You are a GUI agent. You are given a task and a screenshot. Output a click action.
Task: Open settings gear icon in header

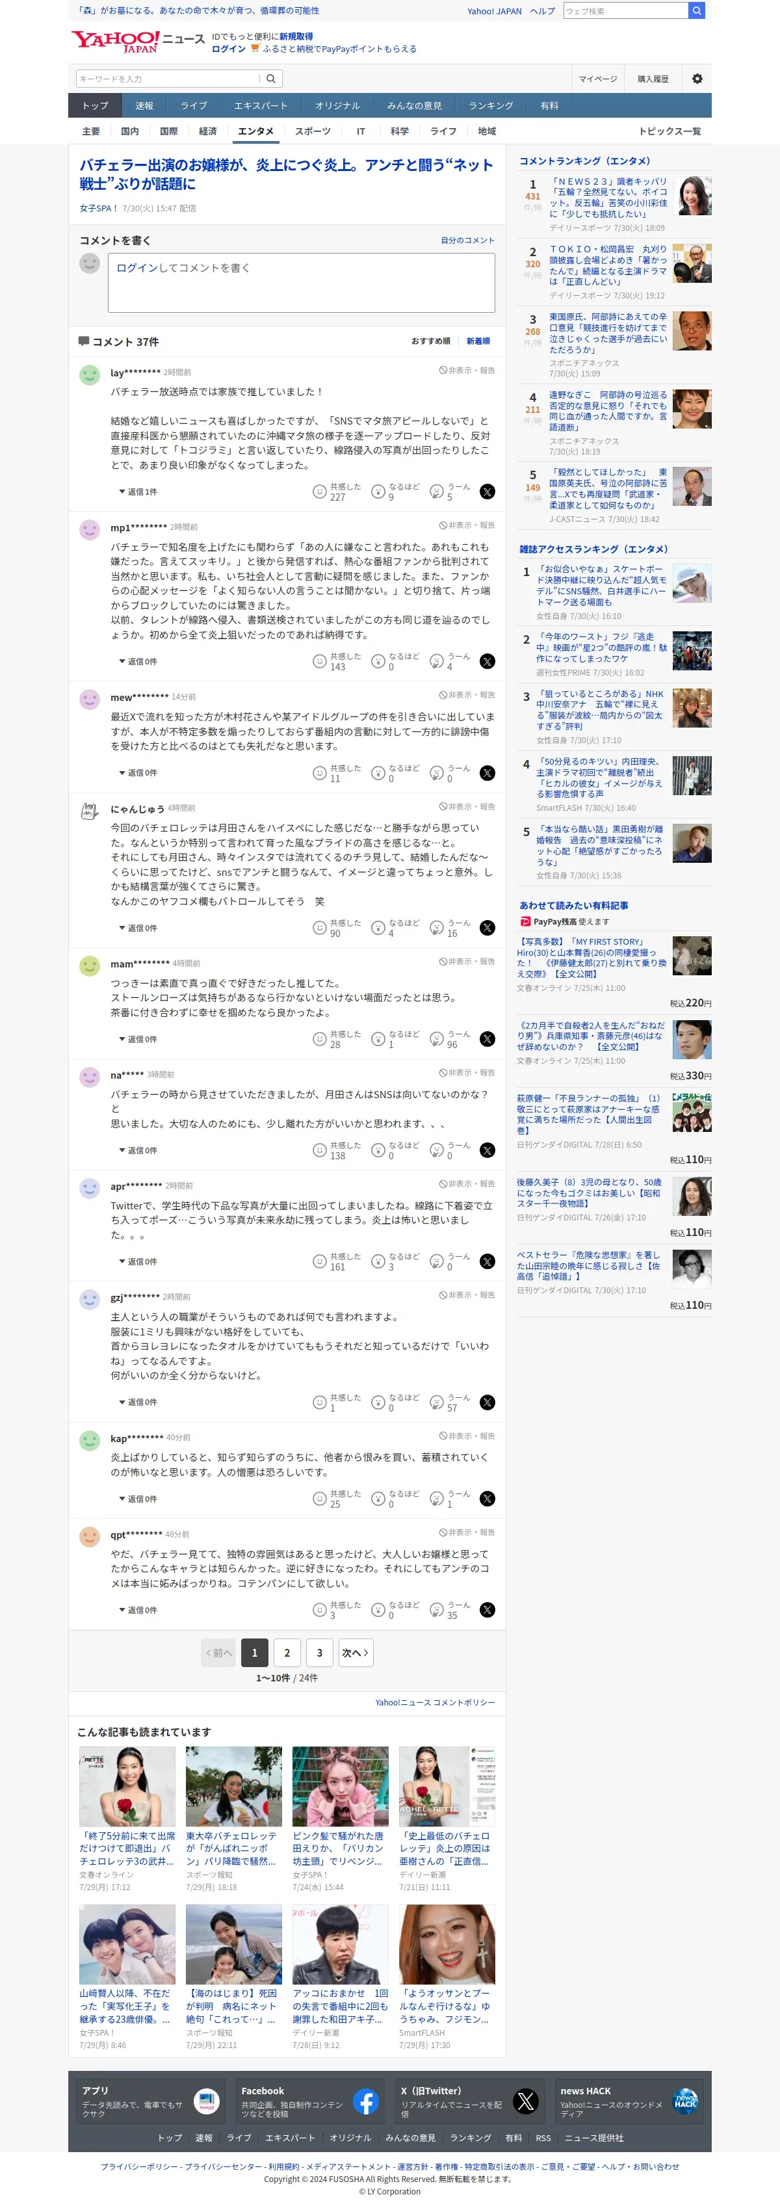pyautogui.click(x=697, y=79)
